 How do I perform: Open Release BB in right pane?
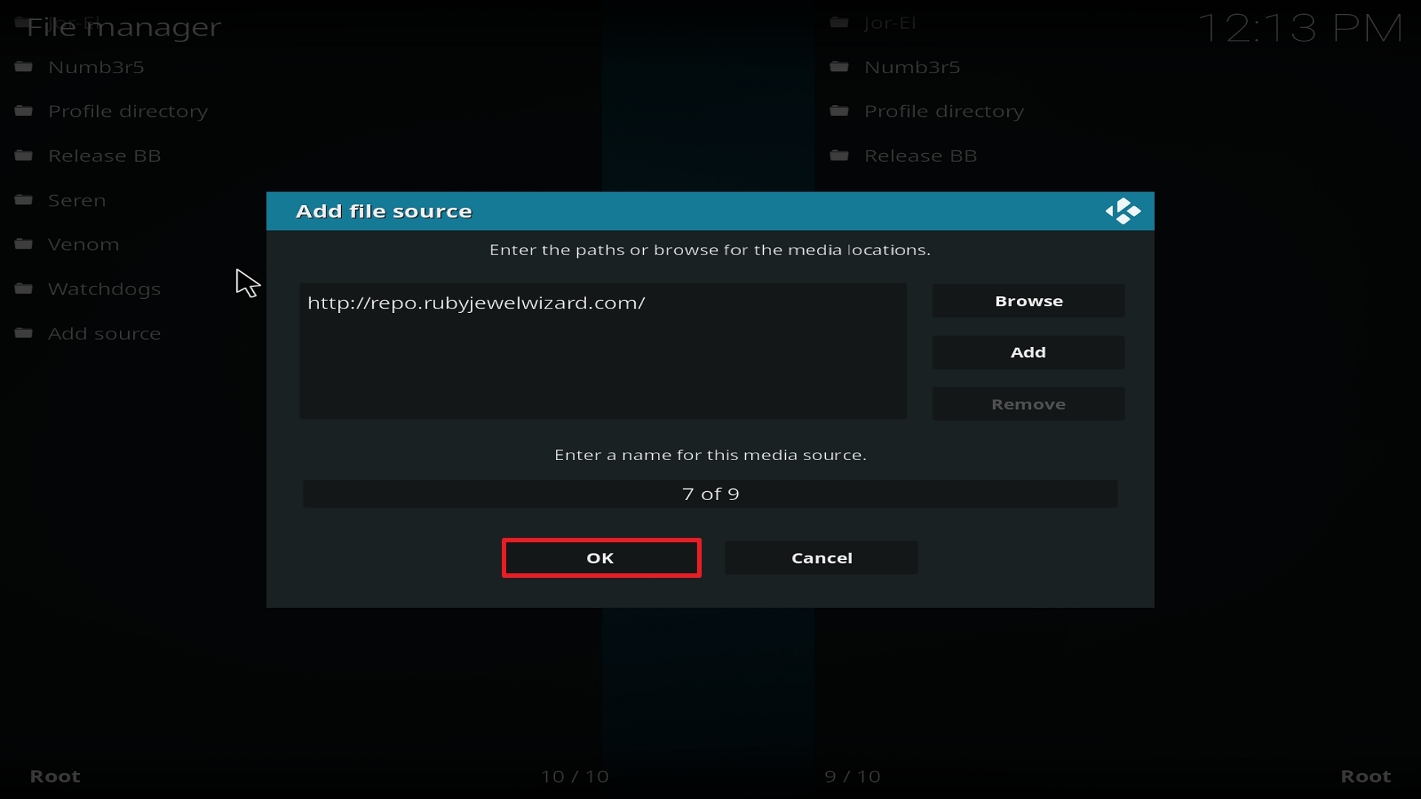coord(921,156)
